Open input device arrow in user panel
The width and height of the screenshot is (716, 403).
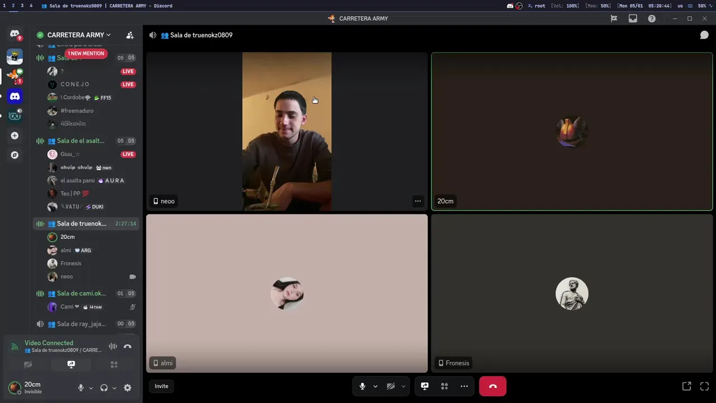pos(91,388)
